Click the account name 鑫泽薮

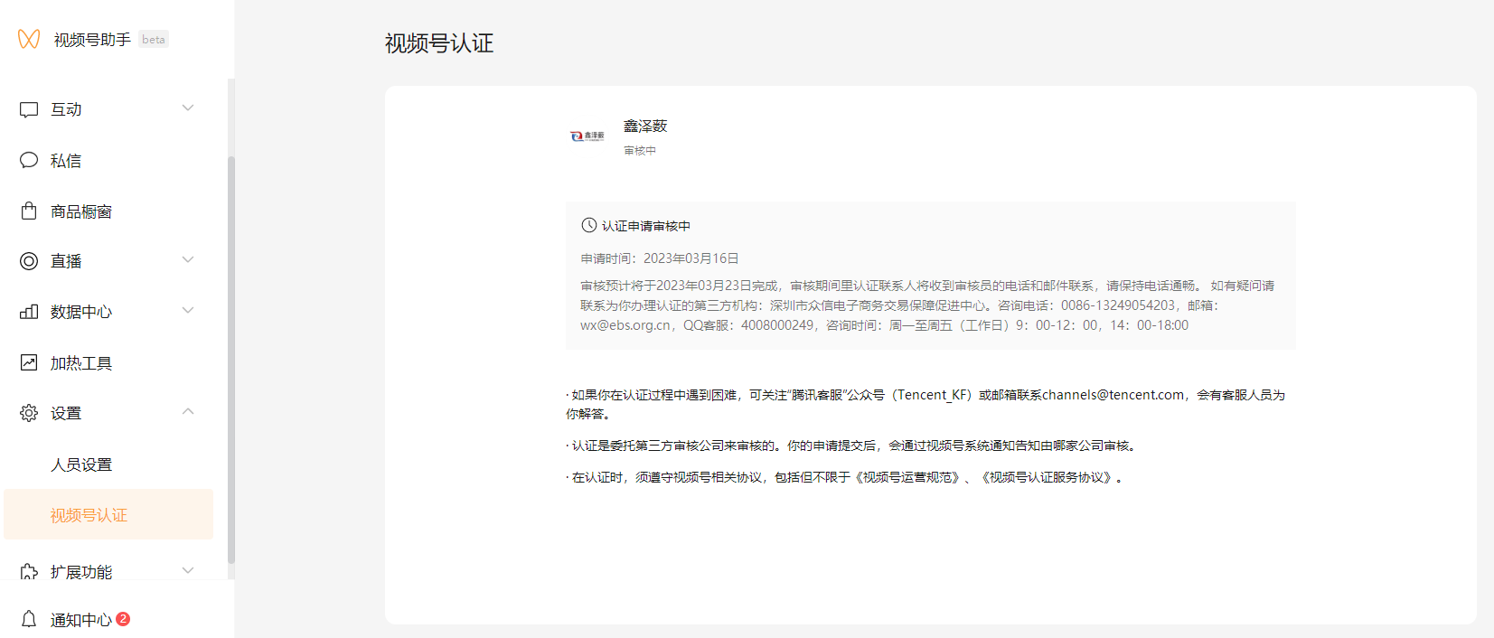pyautogui.click(x=645, y=126)
